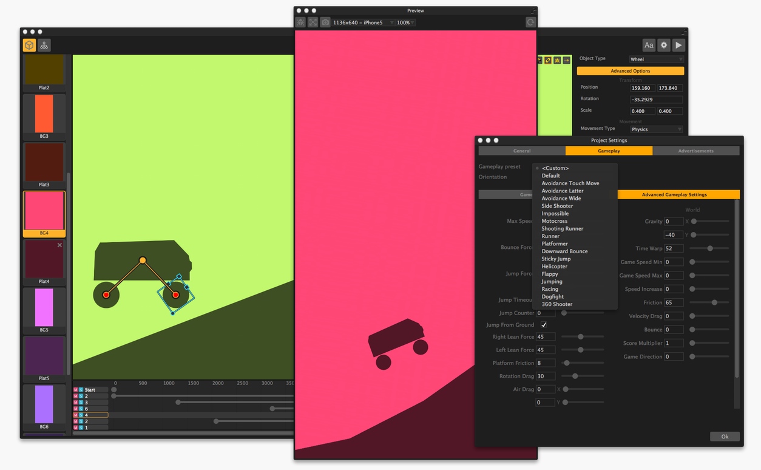The width and height of the screenshot is (761, 470).
Task: Click the Advanced Options button
Action: point(630,71)
